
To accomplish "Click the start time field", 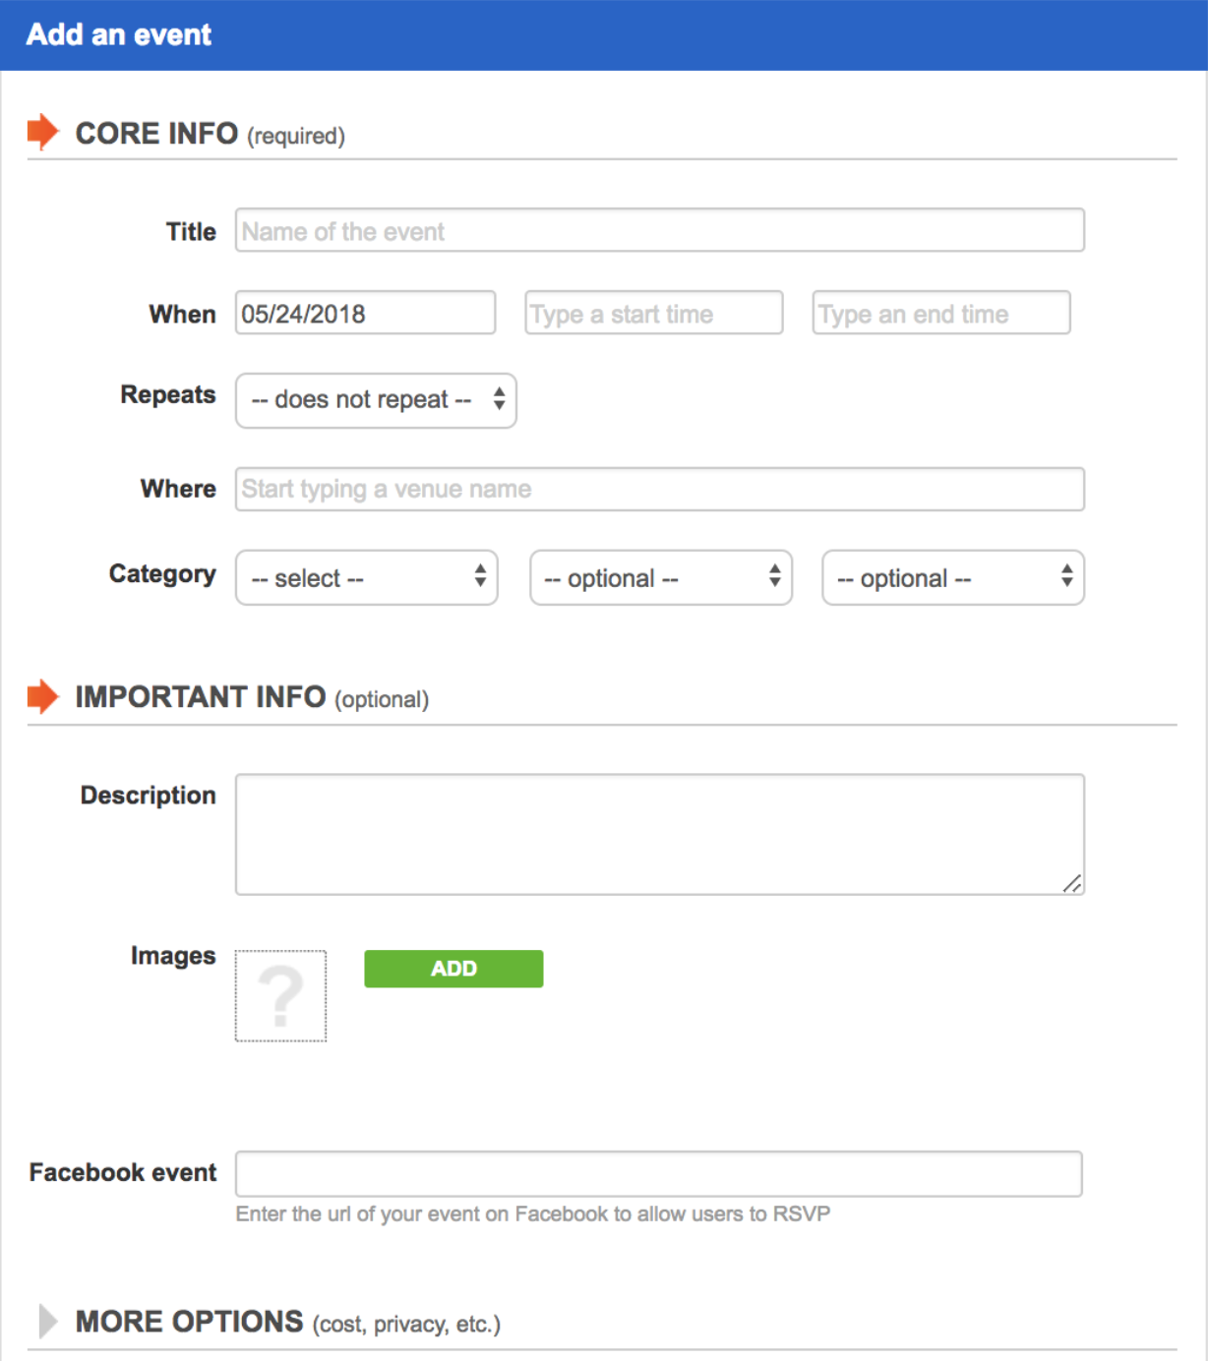I will coord(654,313).
